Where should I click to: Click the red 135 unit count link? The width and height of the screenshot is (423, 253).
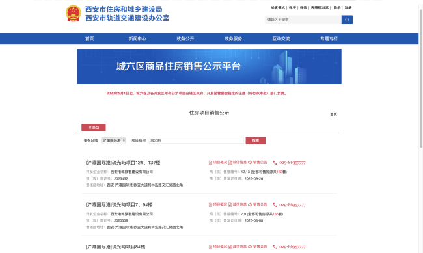275,214
